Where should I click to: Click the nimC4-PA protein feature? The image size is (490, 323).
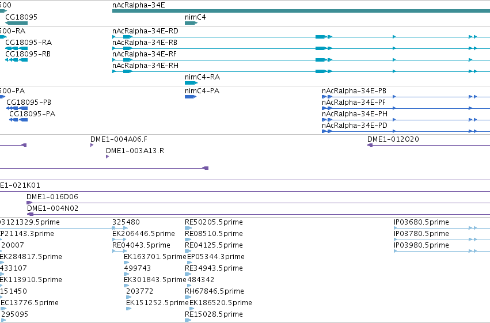coord(191,97)
